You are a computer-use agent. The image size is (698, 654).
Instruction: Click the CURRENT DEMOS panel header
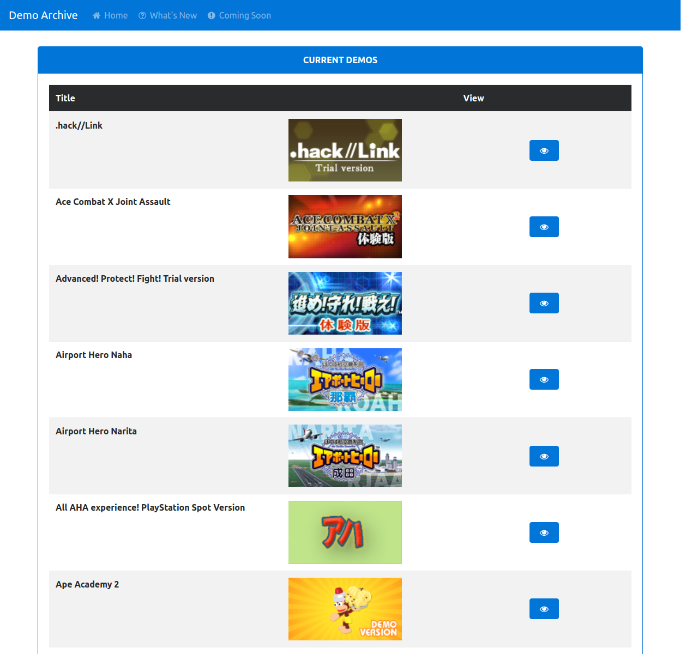340,60
